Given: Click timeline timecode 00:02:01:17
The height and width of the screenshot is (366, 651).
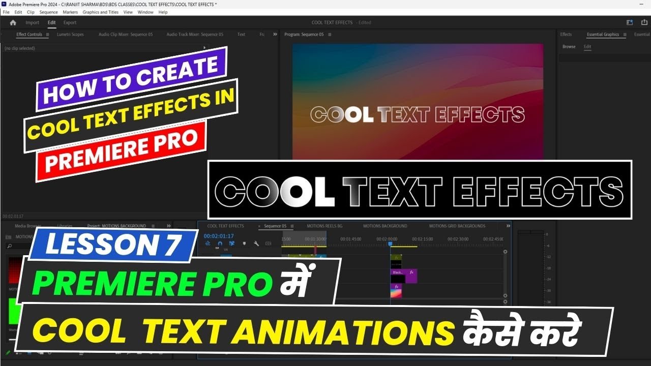Looking at the screenshot, I should [x=219, y=236].
